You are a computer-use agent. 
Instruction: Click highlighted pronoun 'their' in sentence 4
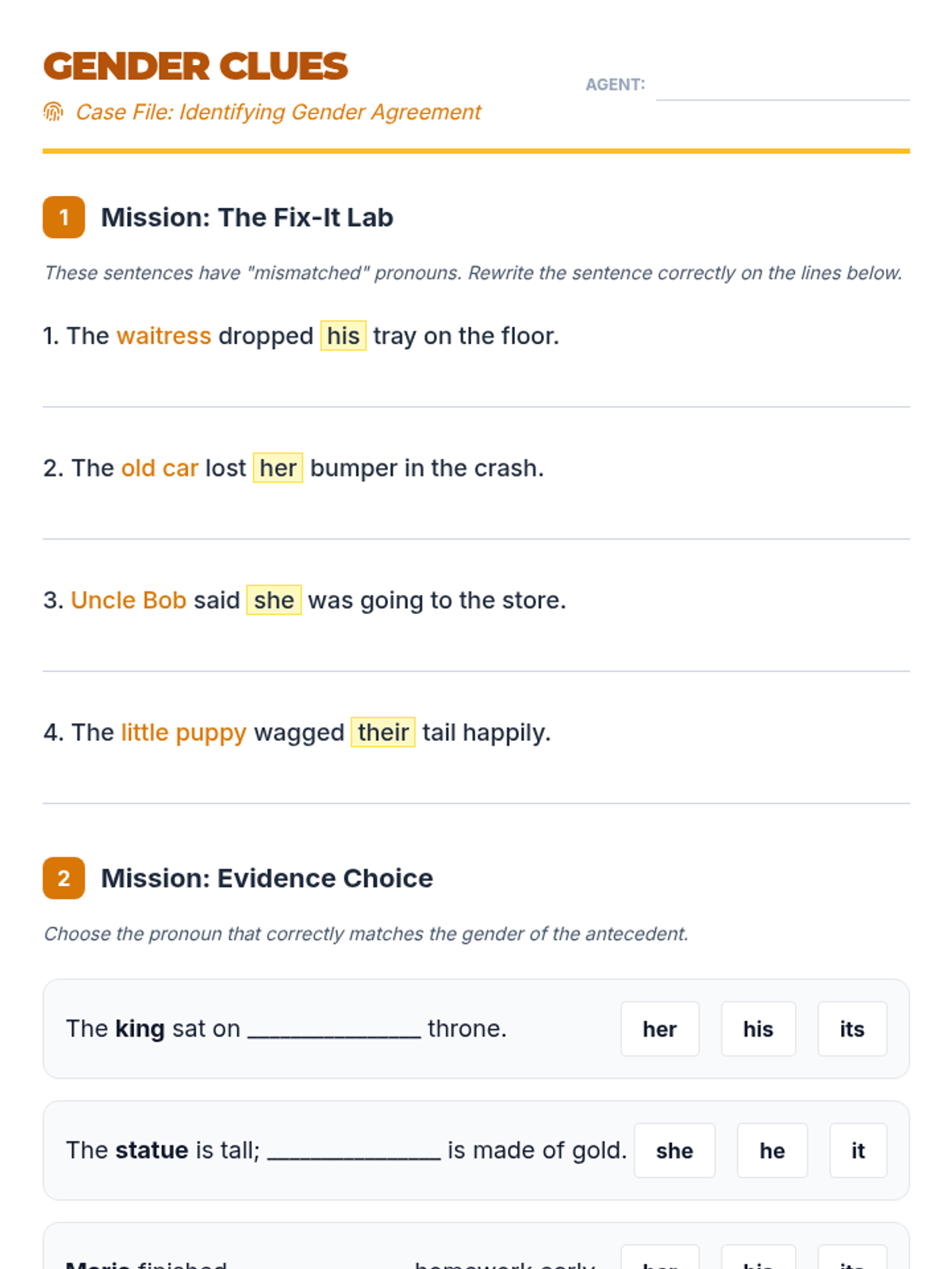(x=383, y=732)
